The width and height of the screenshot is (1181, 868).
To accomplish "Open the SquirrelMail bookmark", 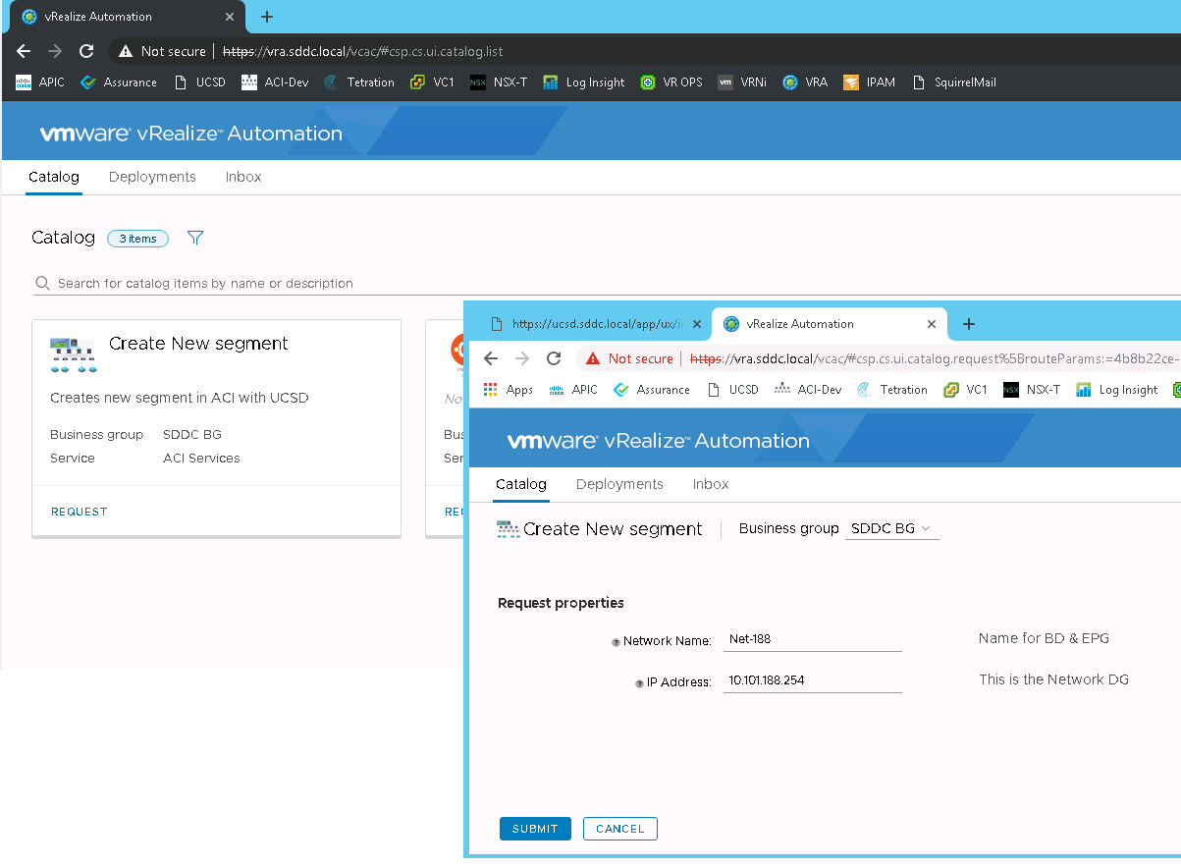I will pyautogui.click(x=953, y=82).
